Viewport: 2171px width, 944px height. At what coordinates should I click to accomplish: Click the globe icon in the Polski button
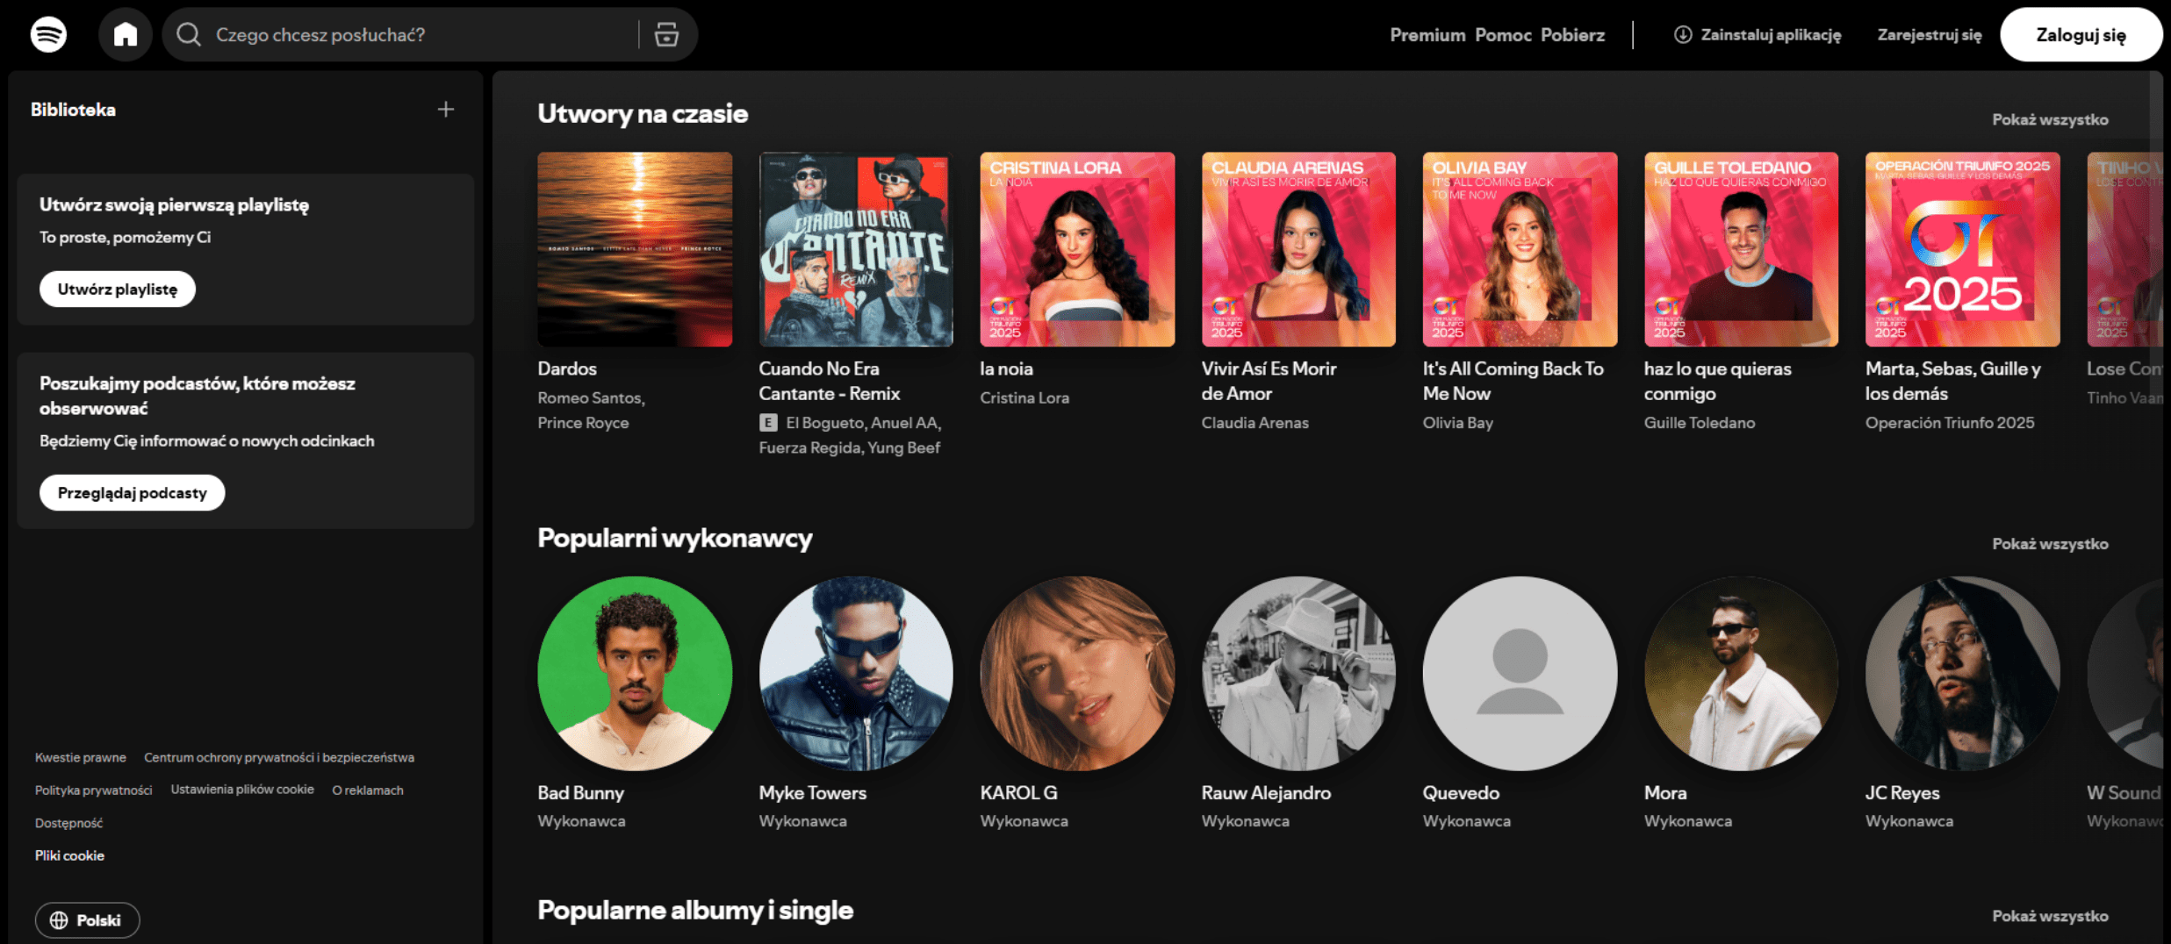click(59, 920)
